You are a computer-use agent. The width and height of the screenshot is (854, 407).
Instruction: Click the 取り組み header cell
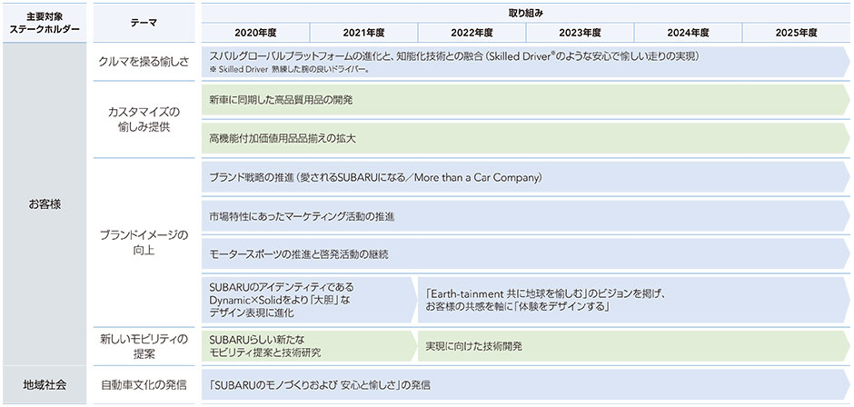(526, 12)
